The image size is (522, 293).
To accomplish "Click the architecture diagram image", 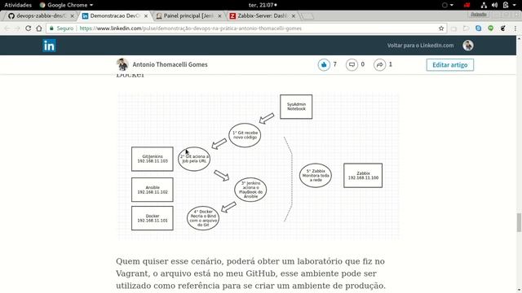I will (258, 166).
